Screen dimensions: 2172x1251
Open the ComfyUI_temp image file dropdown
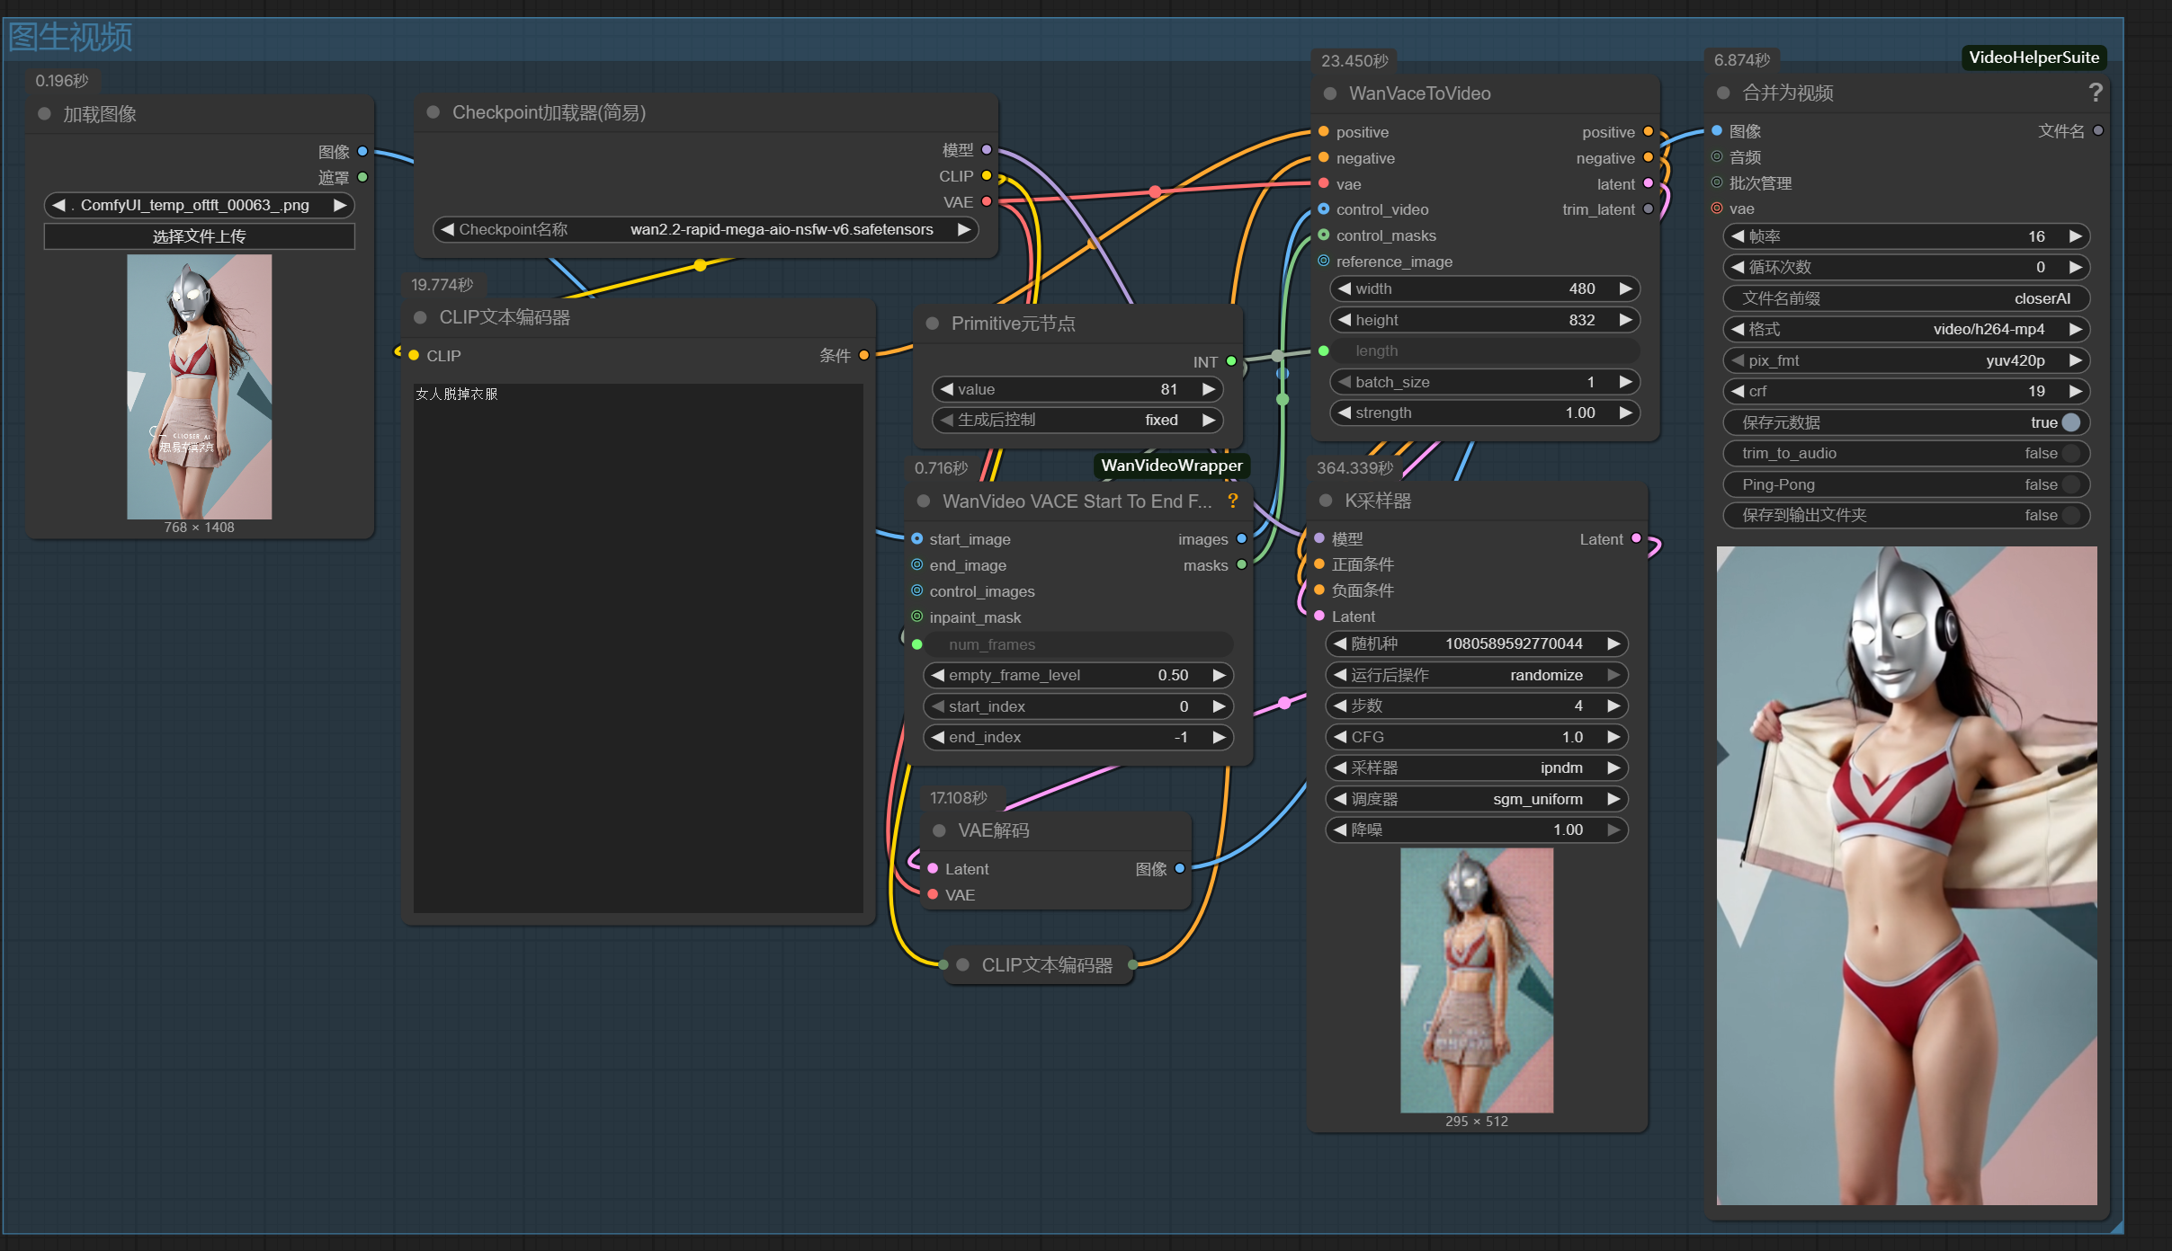click(199, 205)
